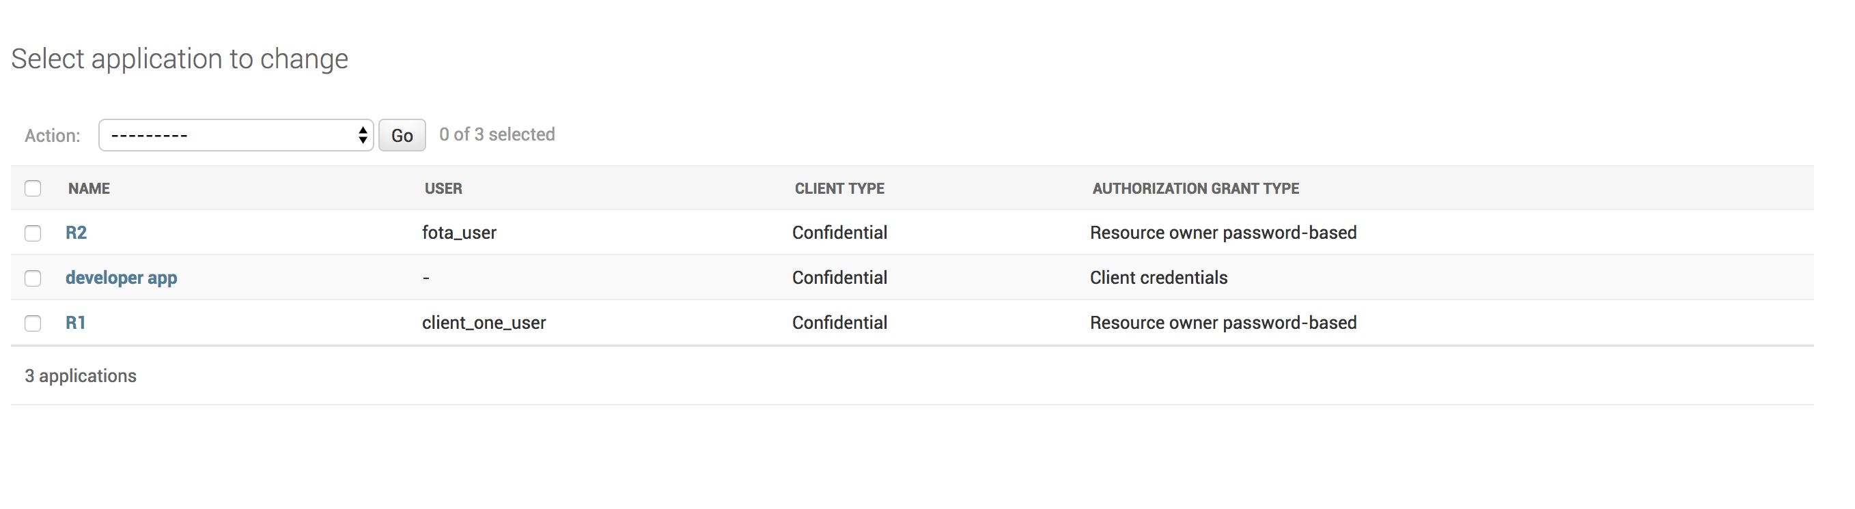The height and width of the screenshot is (509, 1855).
Task: Click the client_one_user cell in R1 row
Action: point(484,323)
